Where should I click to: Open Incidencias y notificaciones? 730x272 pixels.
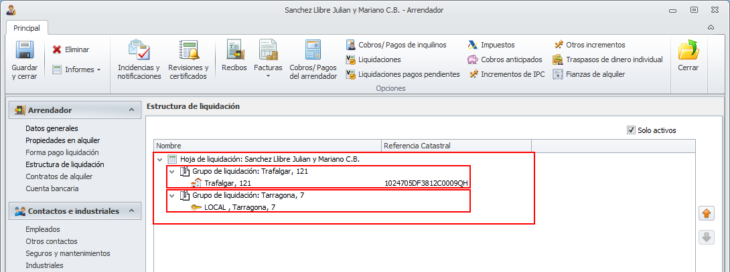click(x=139, y=60)
